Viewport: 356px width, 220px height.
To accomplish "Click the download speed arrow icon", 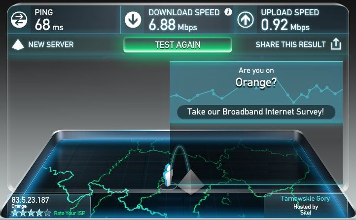I will [x=133, y=20].
